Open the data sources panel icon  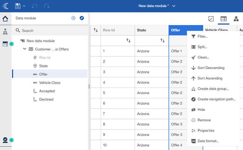tap(5, 44)
